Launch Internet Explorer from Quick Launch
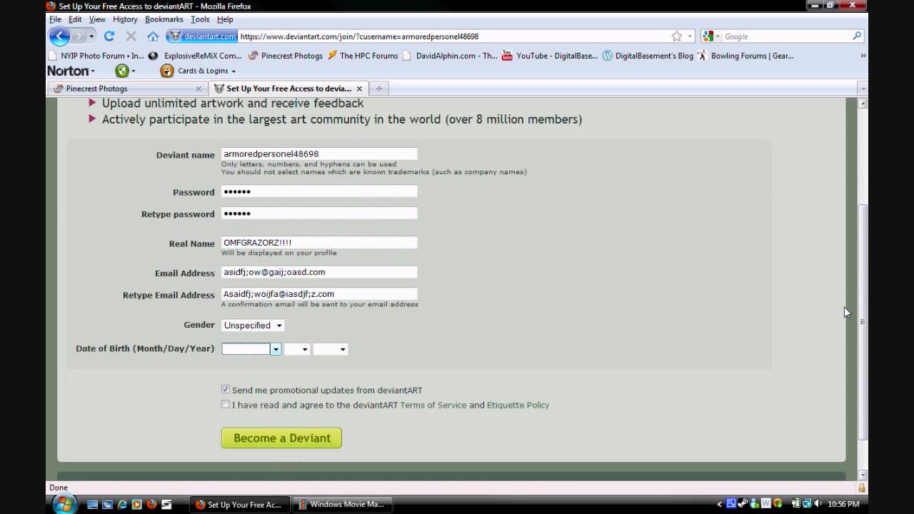The width and height of the screenshot is (914, 514). pos(122,504)
